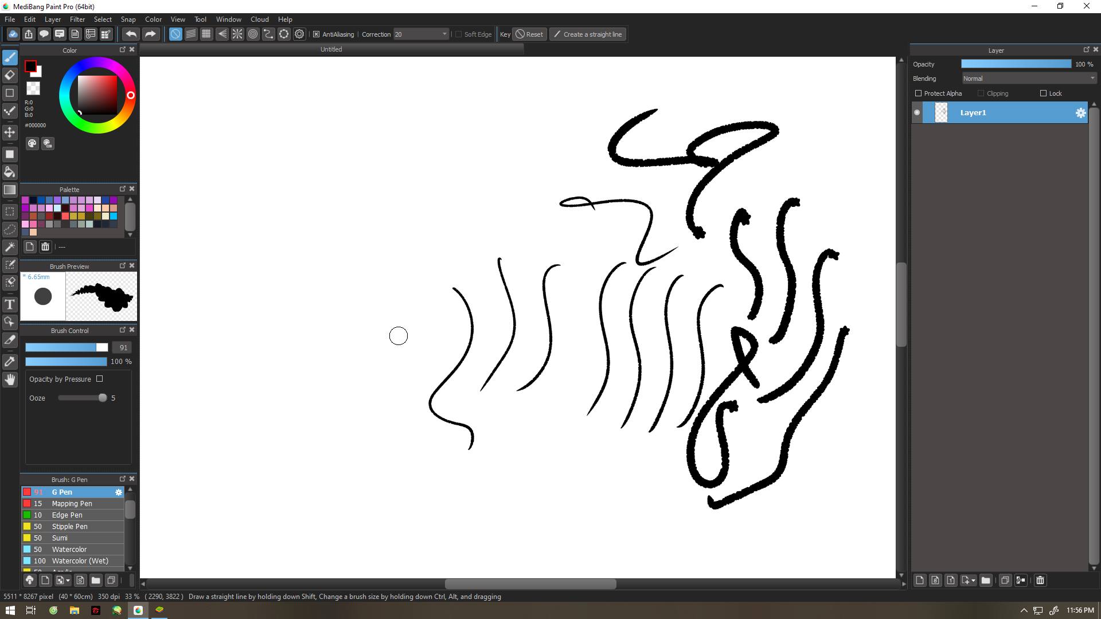1101x619 pixels.
Task: Open G Pen brush settings gear
Action: point(119,492)
